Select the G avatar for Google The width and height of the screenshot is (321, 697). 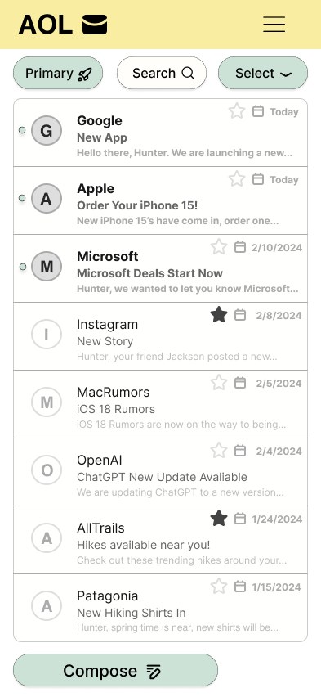coord(47,130)
